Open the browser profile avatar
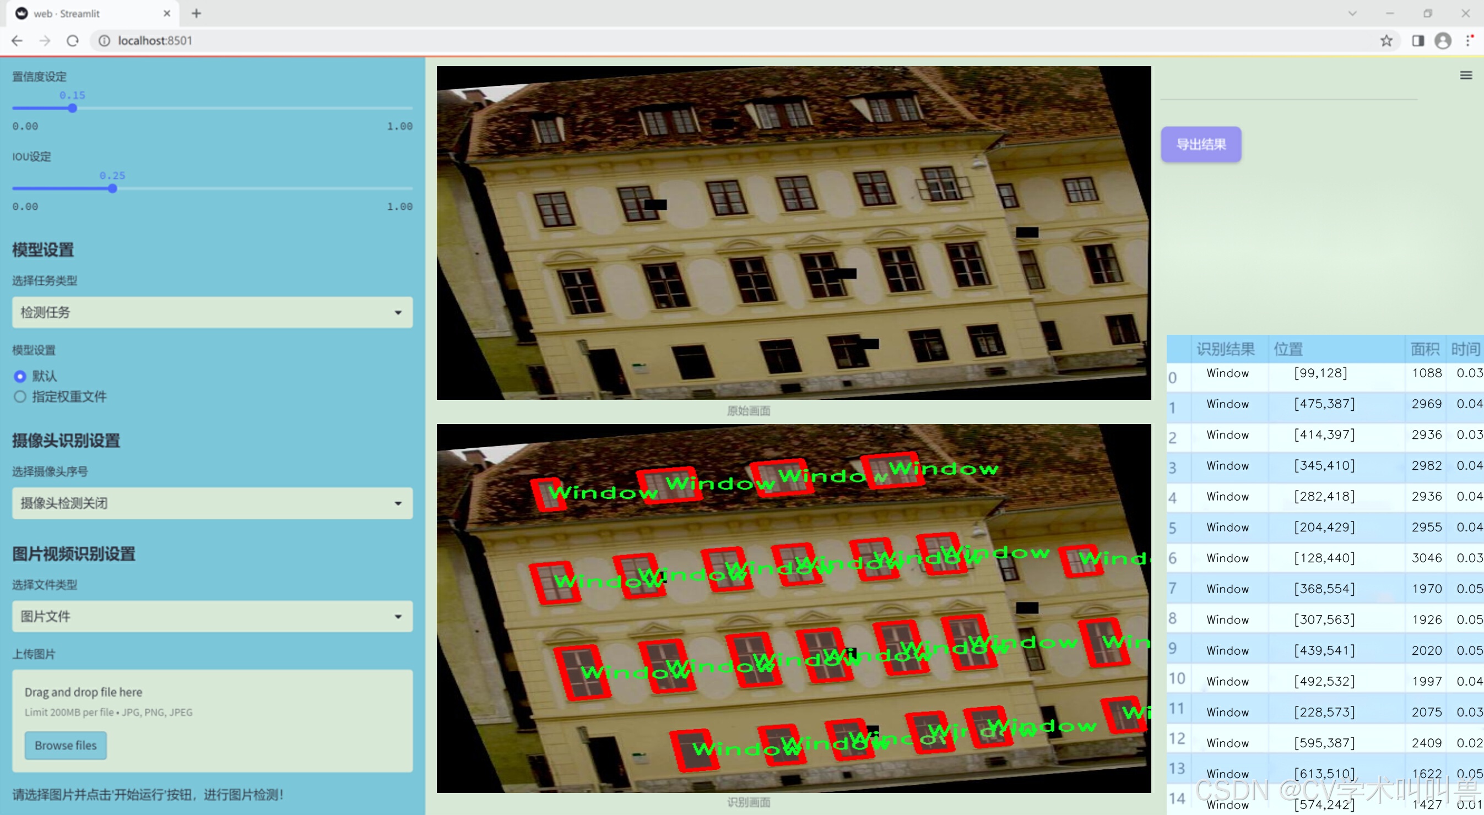The width and height of the screenshot is (1484, 815). pos(1443,41)
